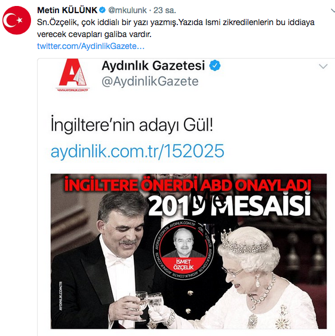Click the @AydinlikGazete handle

tap(150, 81)
